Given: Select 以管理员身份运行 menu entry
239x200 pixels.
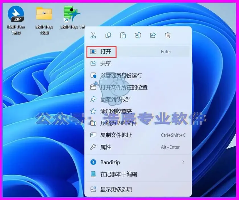Looking at the screenshot, I should (x=138, y=75).
